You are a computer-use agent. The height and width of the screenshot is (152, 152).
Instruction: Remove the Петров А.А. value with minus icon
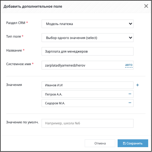point(130,94)
